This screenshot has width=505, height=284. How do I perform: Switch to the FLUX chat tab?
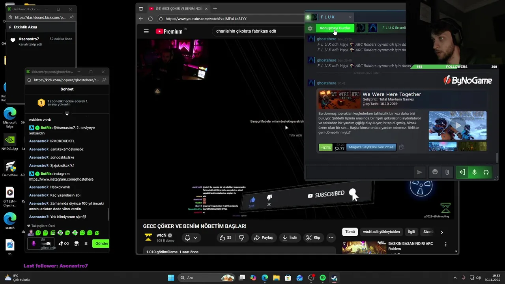(x=327, y=17)
